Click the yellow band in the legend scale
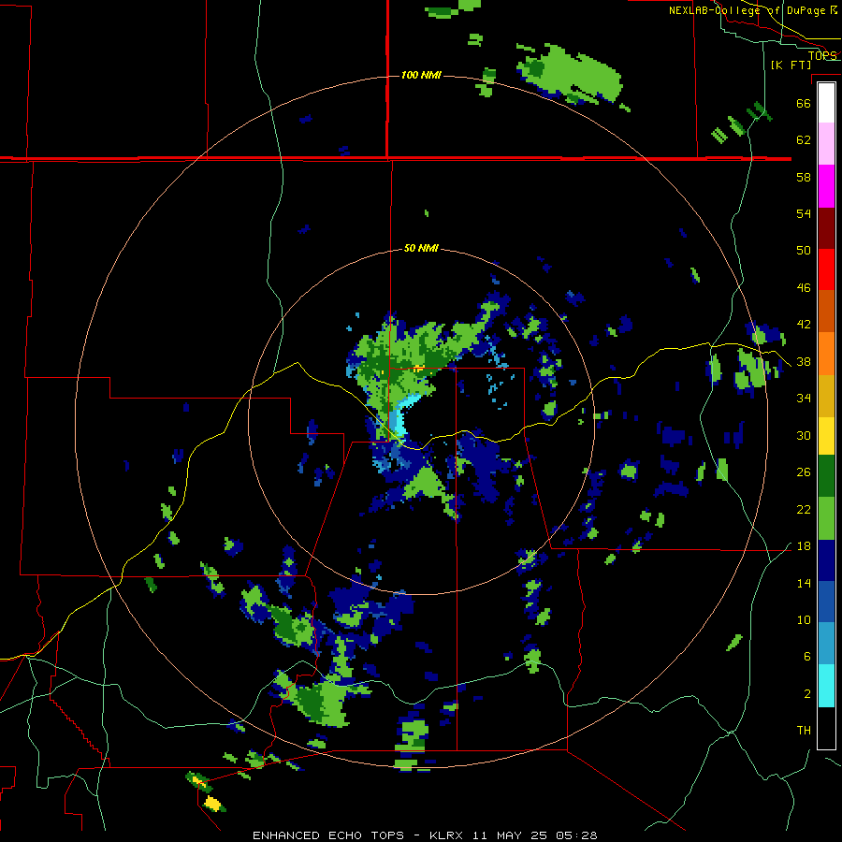842x842 pixels. click(x=826, y=436)
